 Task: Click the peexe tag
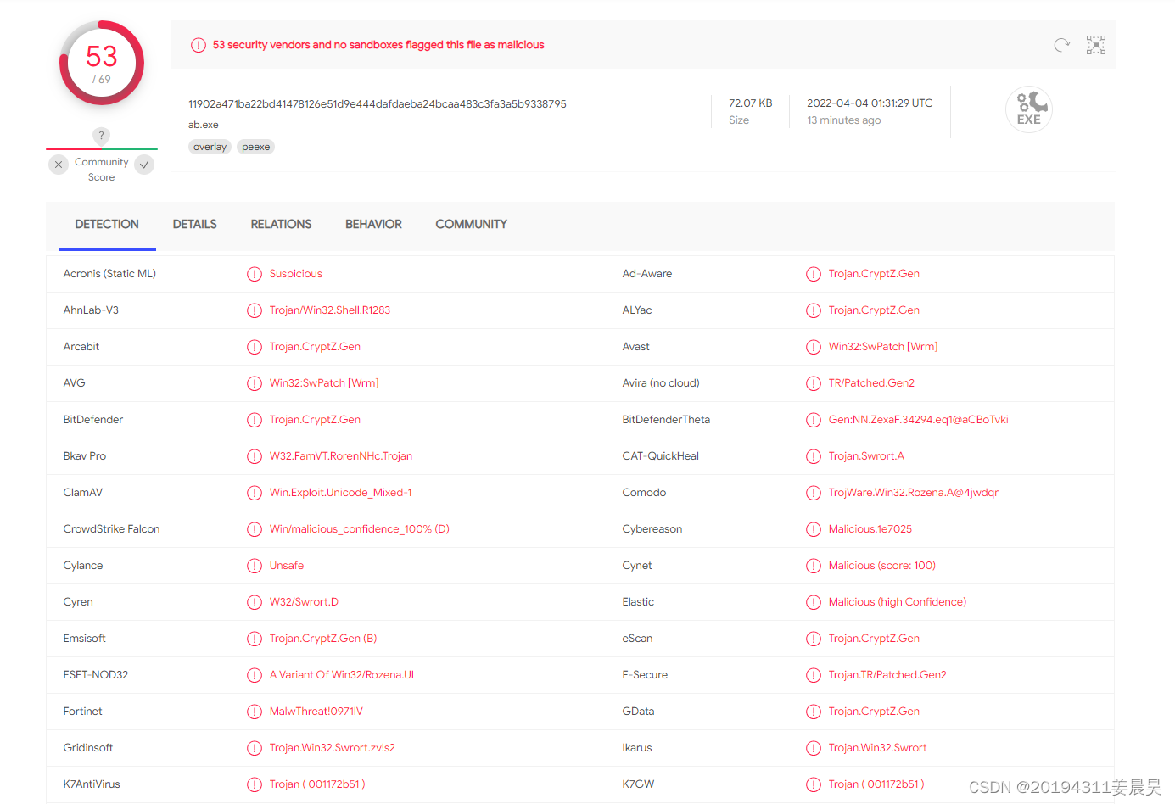point(255,147)
